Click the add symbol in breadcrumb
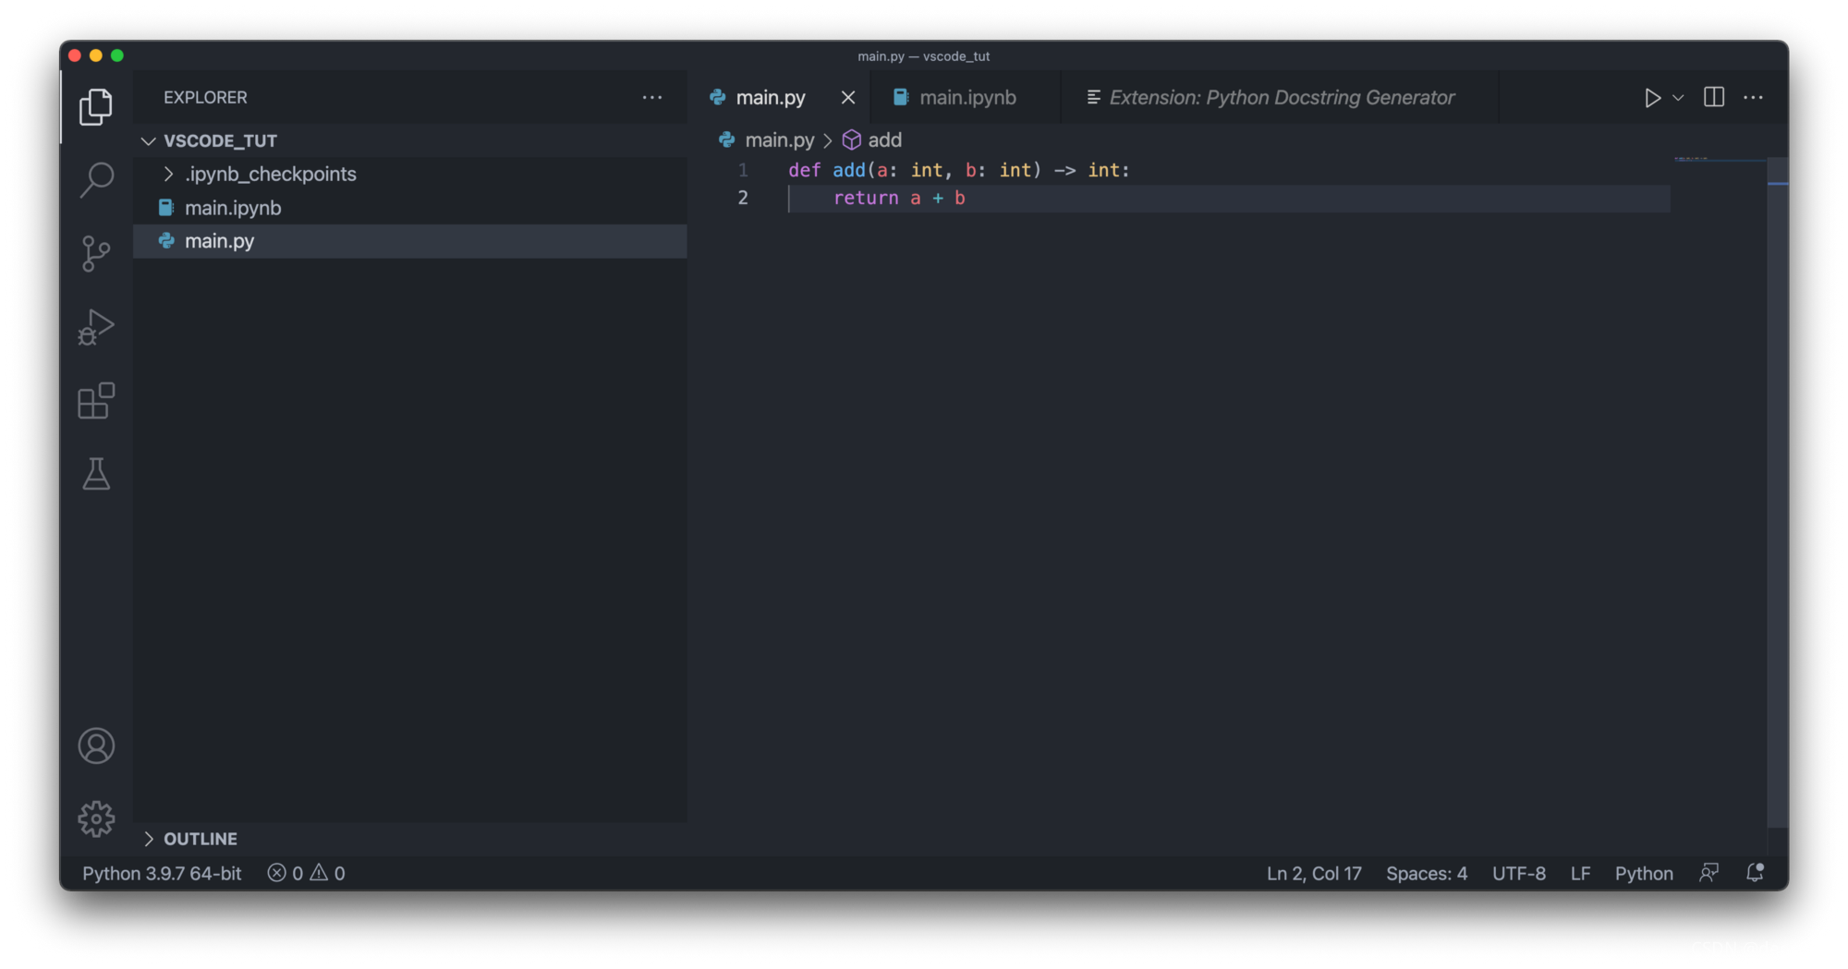Image resolution: width=1848 pixels, height=969 pixels. 884,140
